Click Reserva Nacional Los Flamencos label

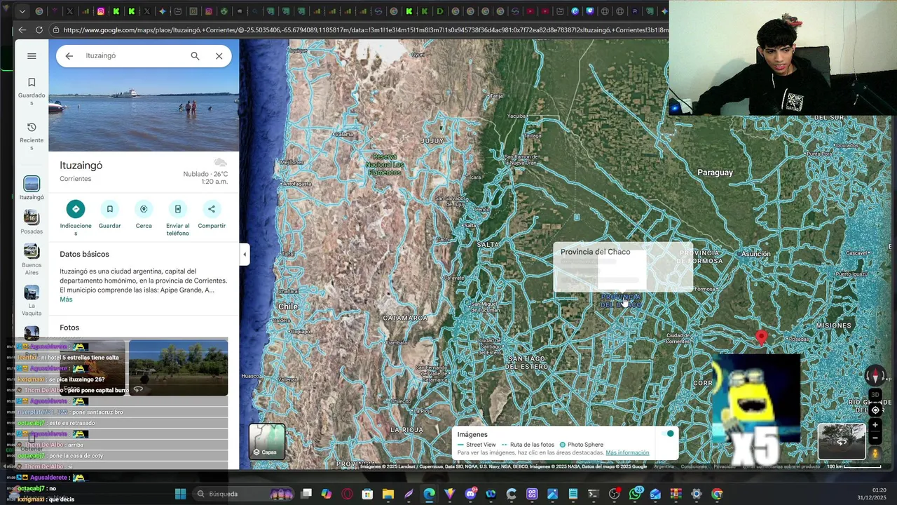(385, 165)
